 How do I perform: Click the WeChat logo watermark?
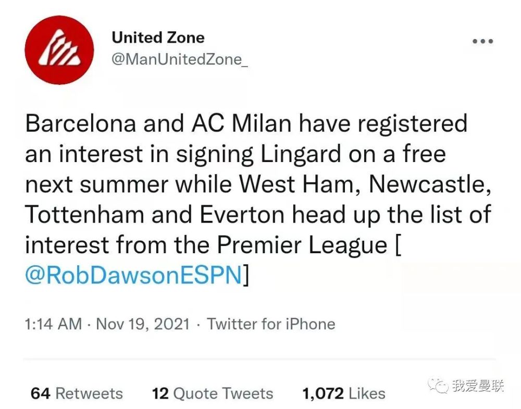pos(438,386)
